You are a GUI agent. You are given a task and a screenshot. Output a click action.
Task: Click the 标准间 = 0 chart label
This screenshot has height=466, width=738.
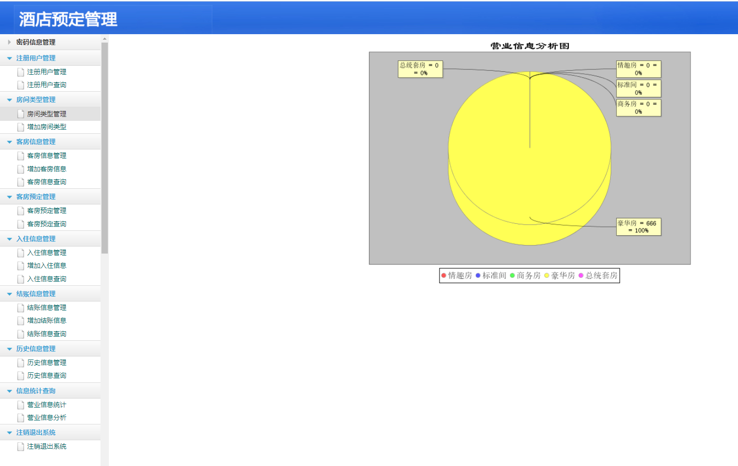pos(639,89)
